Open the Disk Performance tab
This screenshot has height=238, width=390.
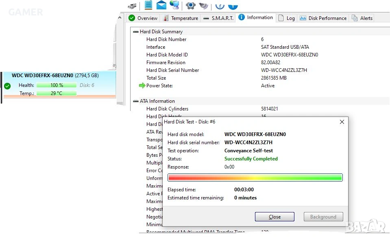(x=323, y=18)
